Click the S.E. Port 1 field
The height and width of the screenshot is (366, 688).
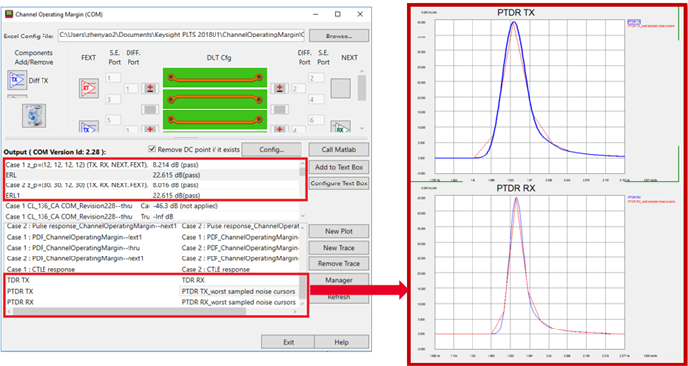(x=114, y=78)
